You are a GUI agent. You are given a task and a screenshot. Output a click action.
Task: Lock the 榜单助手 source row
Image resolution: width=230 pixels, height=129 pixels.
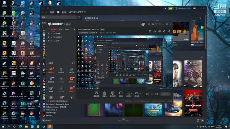(x=51, y=37)
